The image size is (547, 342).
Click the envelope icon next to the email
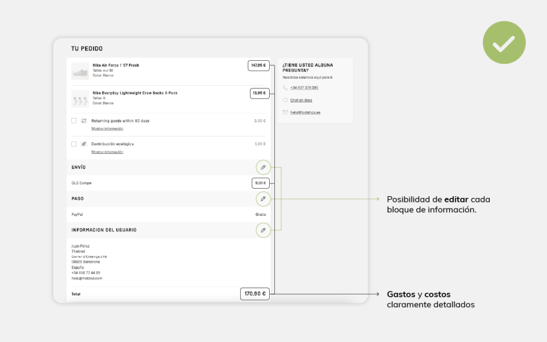(x=284, y=112)
